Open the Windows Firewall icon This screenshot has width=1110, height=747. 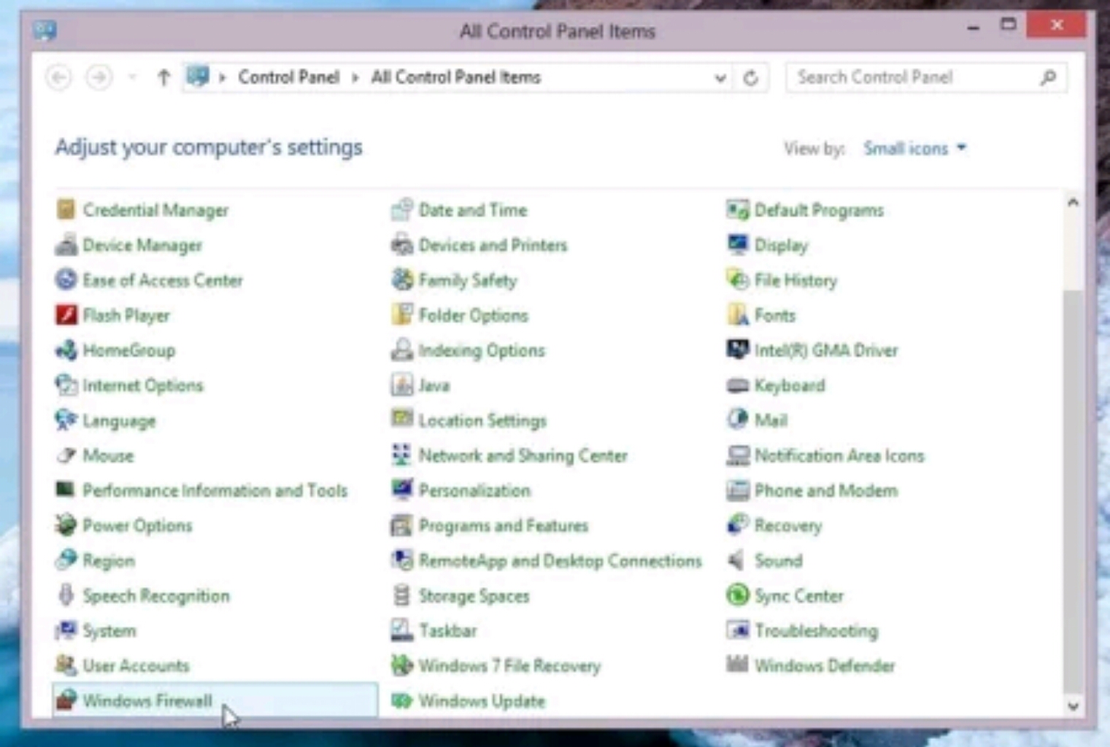[x=66, y=700]
